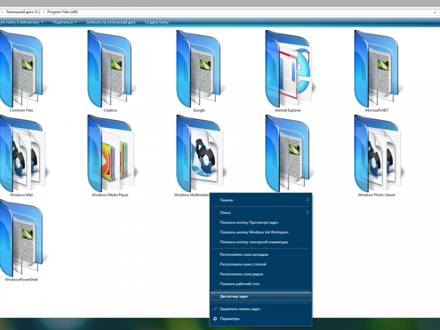The height and width of the screenshot is (330, 440).
Task: Open the WindowsPowerShell folder icon
Action: click(21, 238)
